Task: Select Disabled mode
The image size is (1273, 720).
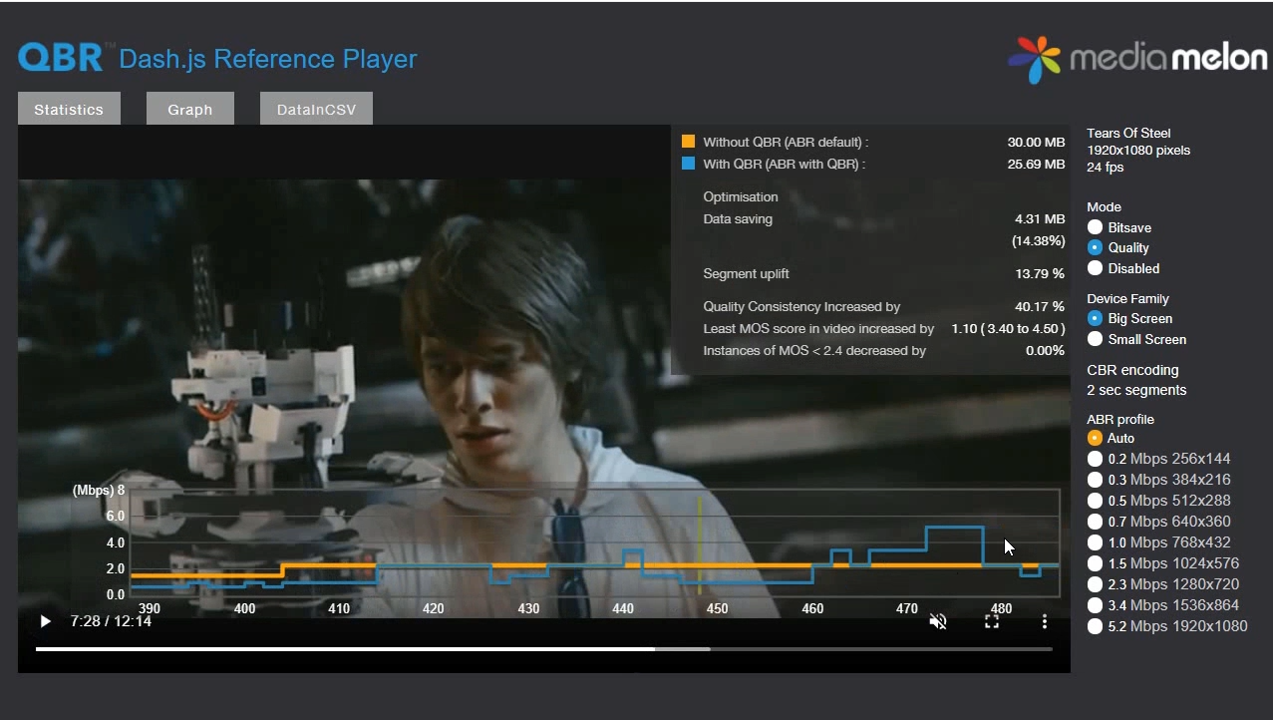Action: tap(1096, 268)
